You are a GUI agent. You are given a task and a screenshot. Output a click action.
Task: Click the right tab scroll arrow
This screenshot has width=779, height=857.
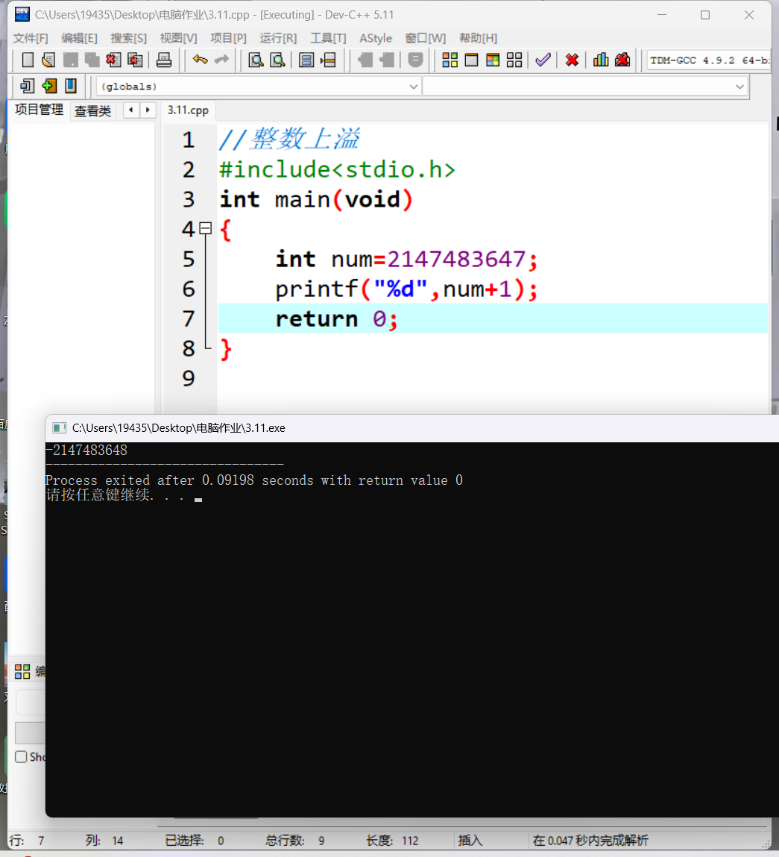(148, 110)
